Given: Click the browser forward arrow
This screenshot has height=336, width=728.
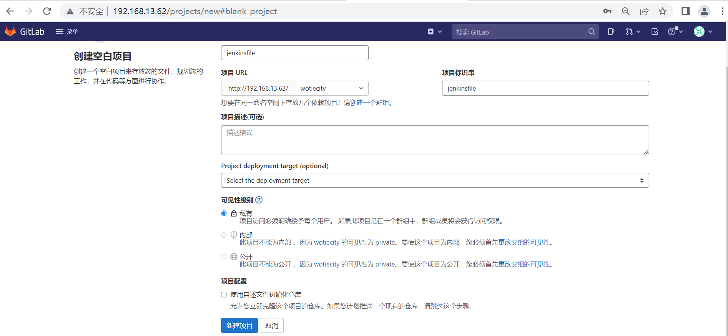Looking at the screenshot, I should [x=28, y=11].
